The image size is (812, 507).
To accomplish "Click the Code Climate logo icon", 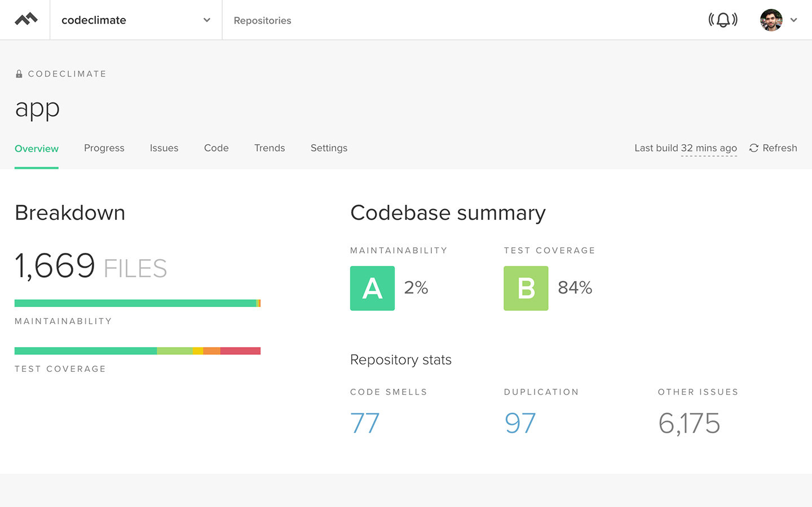I will pyautogui.click(x=26, y=20).
